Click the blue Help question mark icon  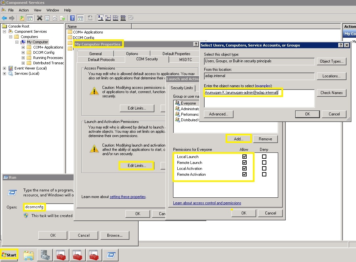click(x=73, y=18)
